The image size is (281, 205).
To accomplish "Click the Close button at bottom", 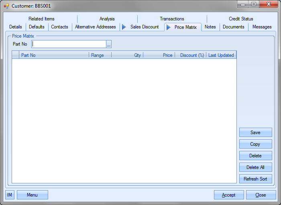I will (x=261, y=195).
